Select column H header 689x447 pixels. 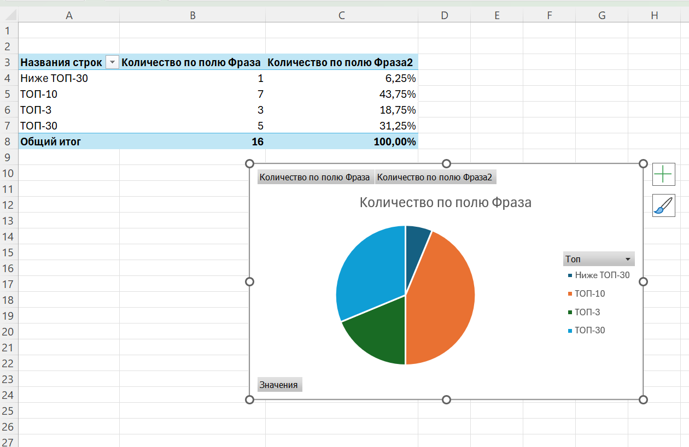tap(655, 15)
